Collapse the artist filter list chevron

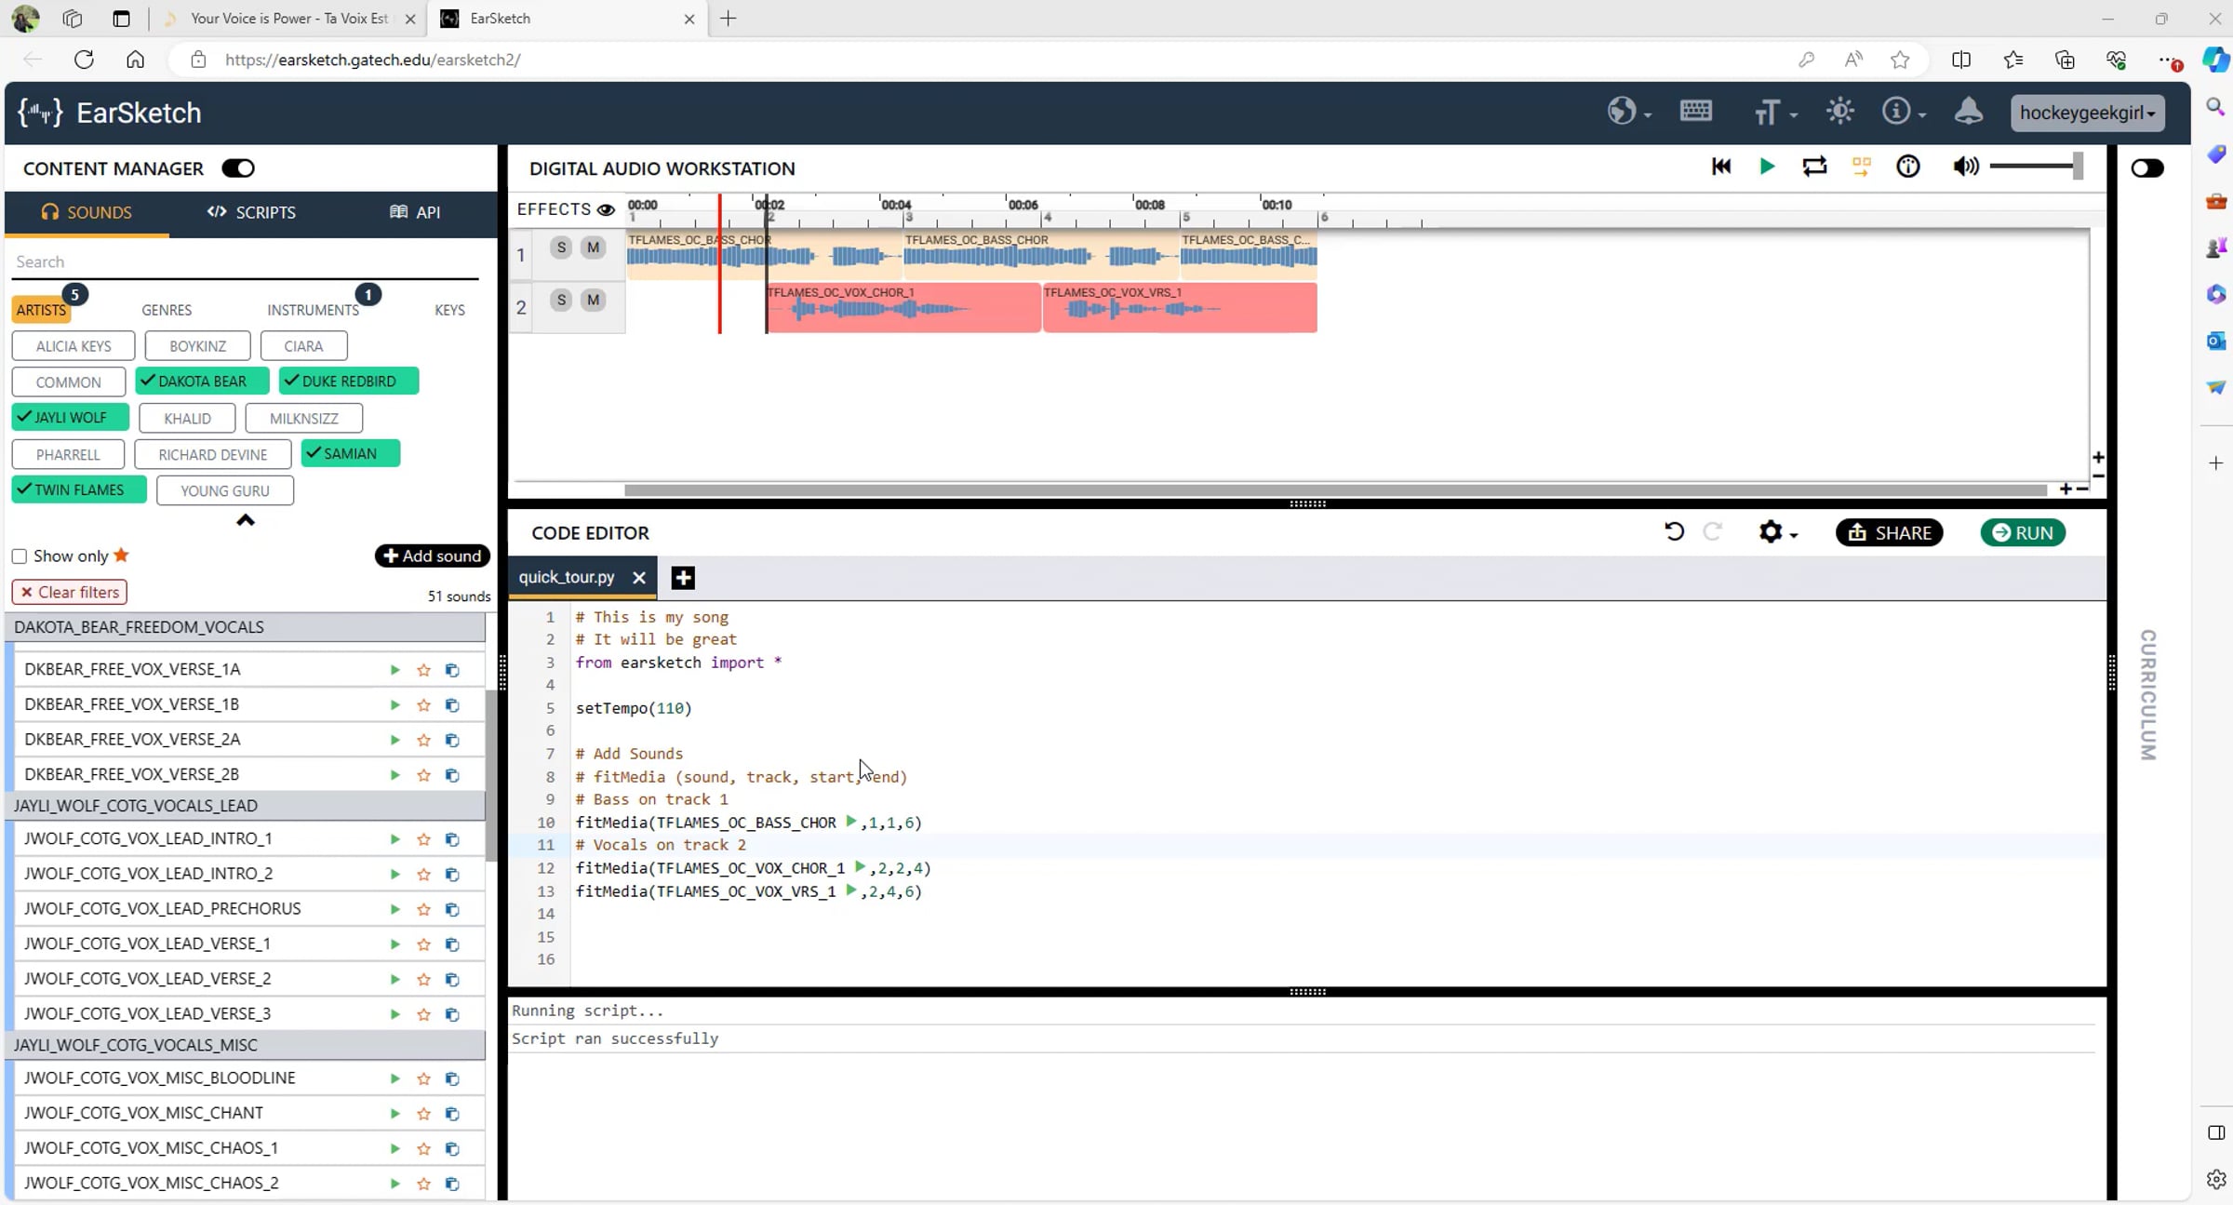245,520
